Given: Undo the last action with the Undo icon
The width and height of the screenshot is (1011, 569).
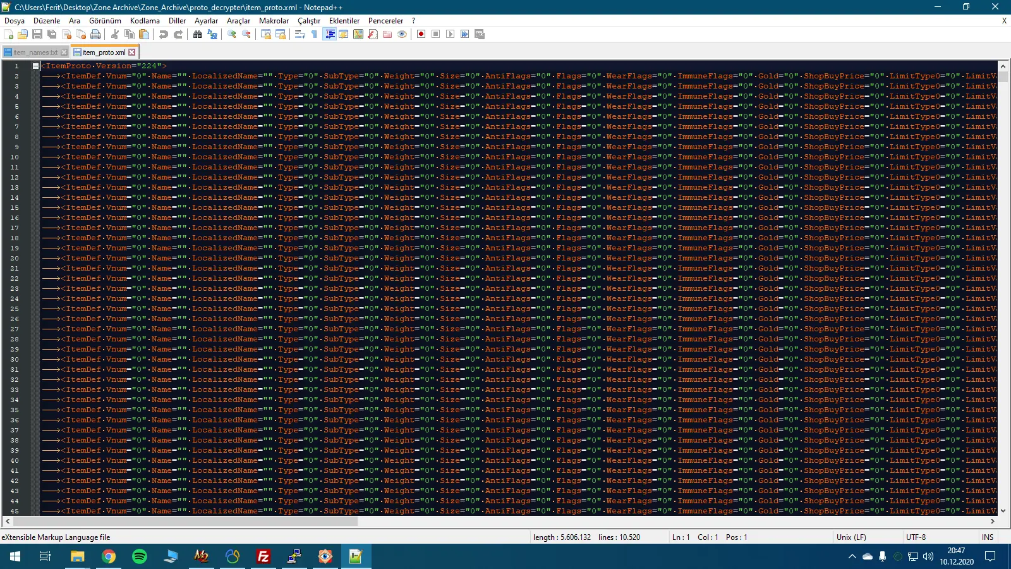Looking at the screenshot, I should (164, 34).
